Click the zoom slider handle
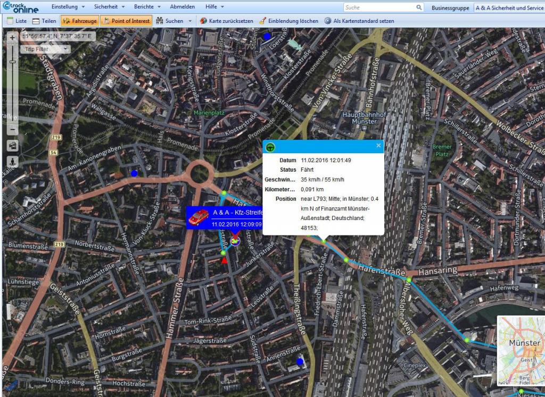The height and width of the screenshot is (397, 545). 13,62
